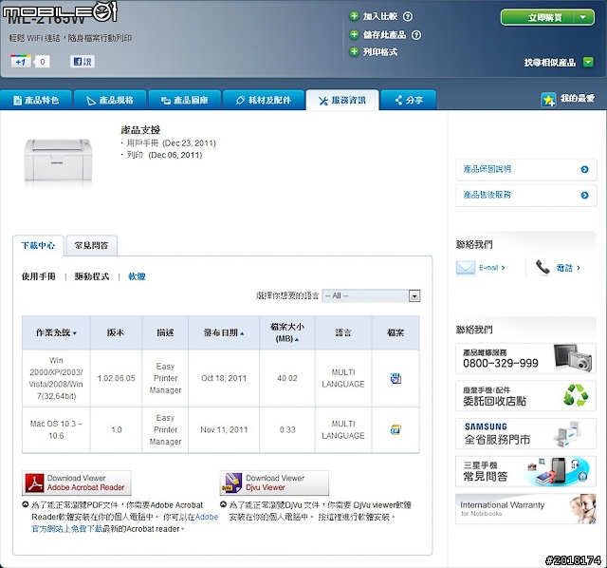
Task: Open the 耗材及配件 tab
Action: (264, 100)
